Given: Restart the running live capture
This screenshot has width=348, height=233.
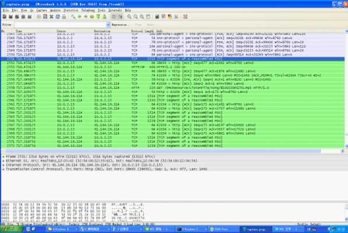Looking at the screenshot, I should pyautogui.click(x=29, y=17).
